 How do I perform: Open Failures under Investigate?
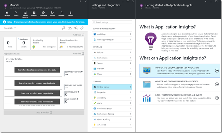point(112,52)
